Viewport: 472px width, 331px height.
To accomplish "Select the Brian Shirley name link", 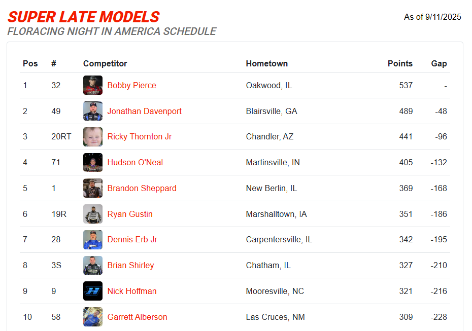I will pyautogui.click(x=130, y=266).
